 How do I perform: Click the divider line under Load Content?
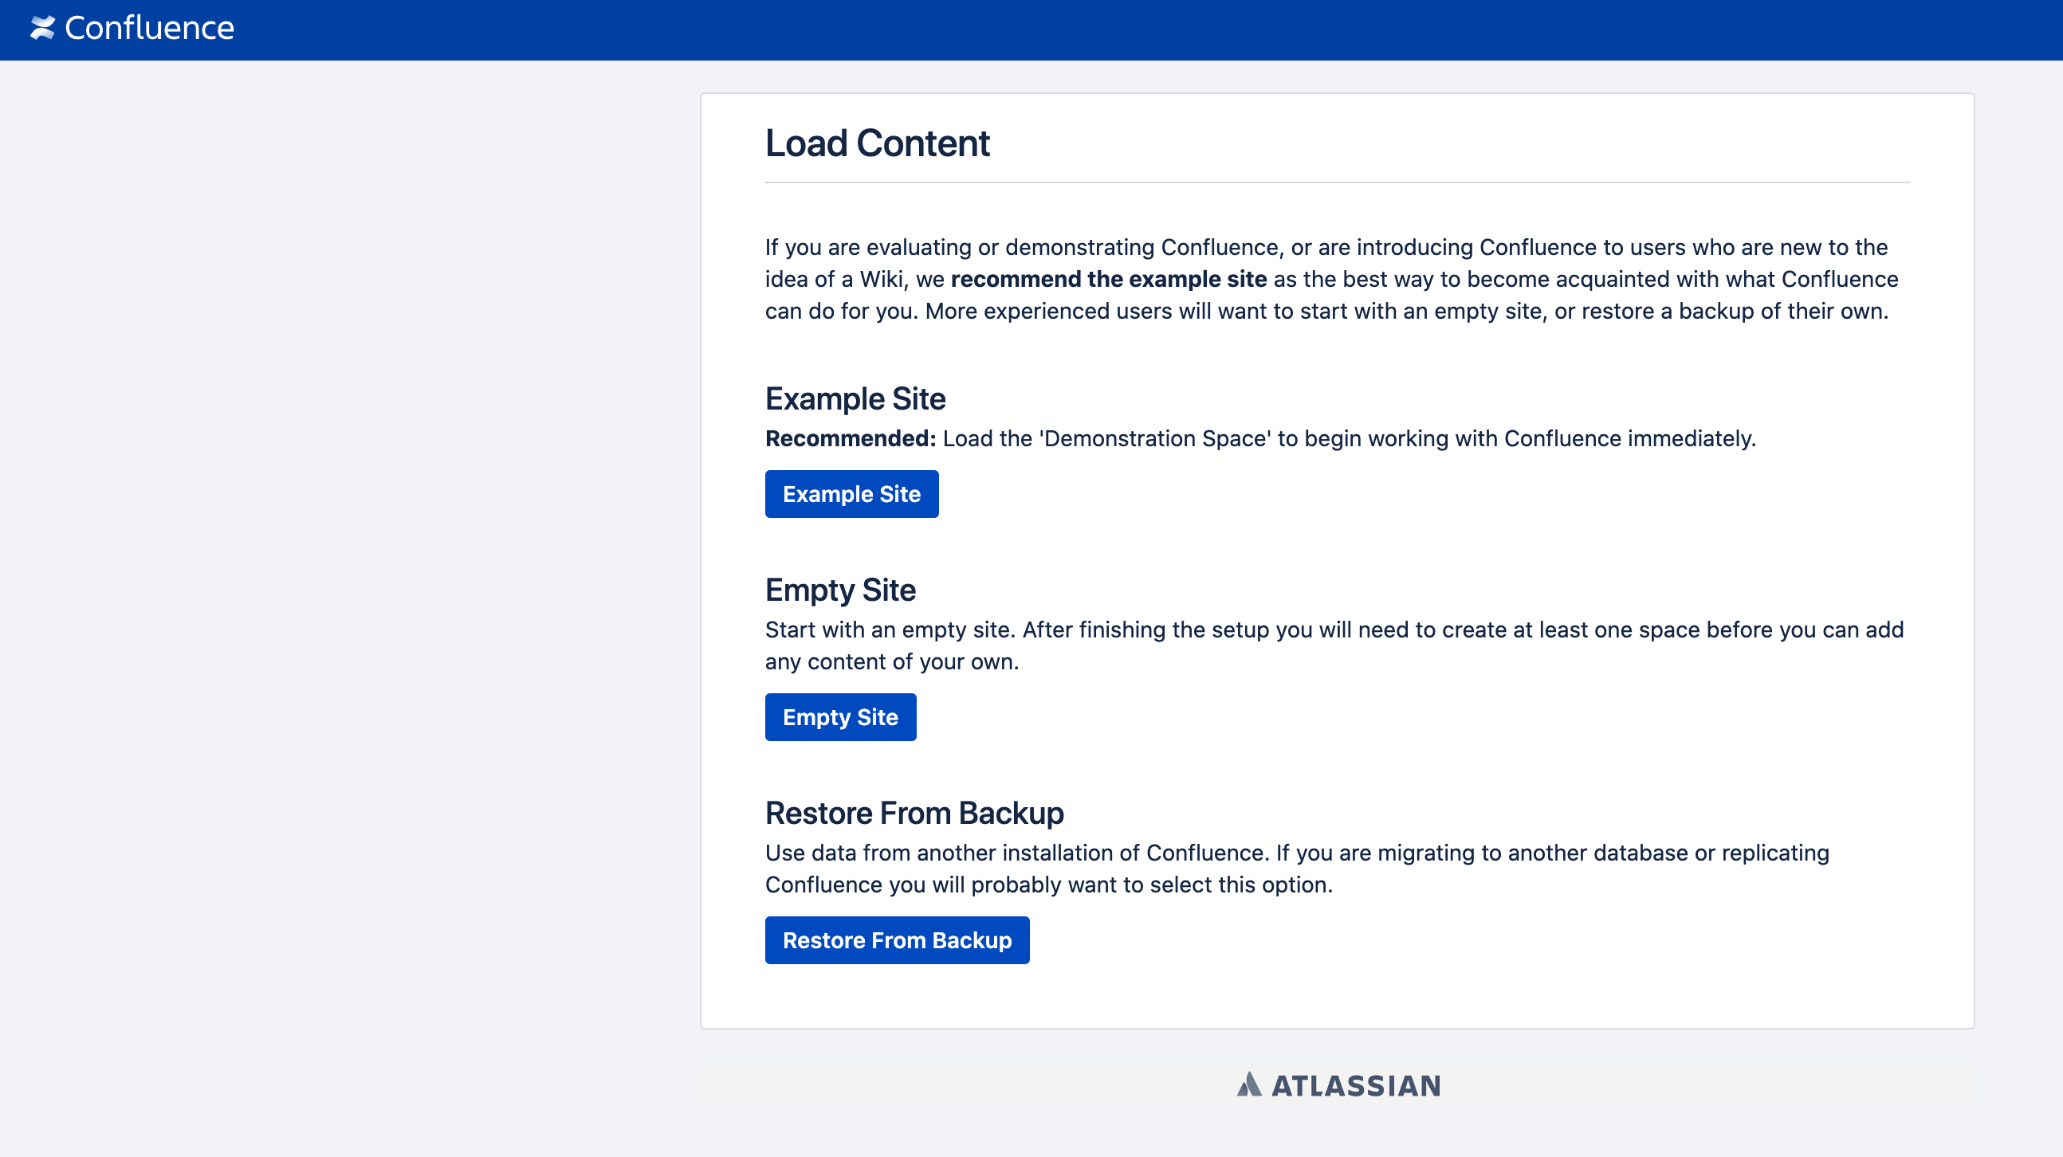[x=1337, y=182]
